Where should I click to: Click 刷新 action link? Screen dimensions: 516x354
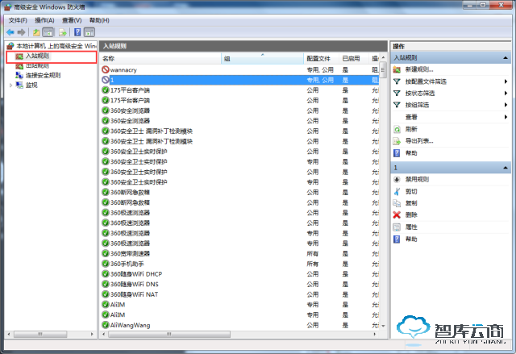coord(411,129)
